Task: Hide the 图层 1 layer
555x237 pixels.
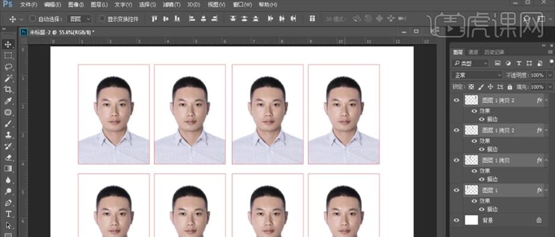Action: click(x=456, y=190)
